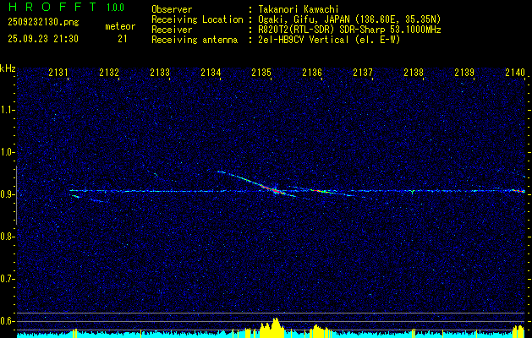The height and width of the screenshot is (338, 532).
Task: Select the file name 2509232130.png
Action: (x=43, y=23)
